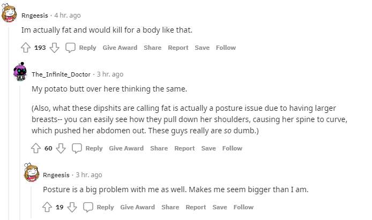Report the 19-point posture reply
The image size is (372, 220).
tap(196, 207)
